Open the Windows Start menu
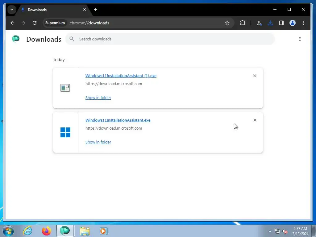Viewport: 316px width, 237px height. coord(8,231)
